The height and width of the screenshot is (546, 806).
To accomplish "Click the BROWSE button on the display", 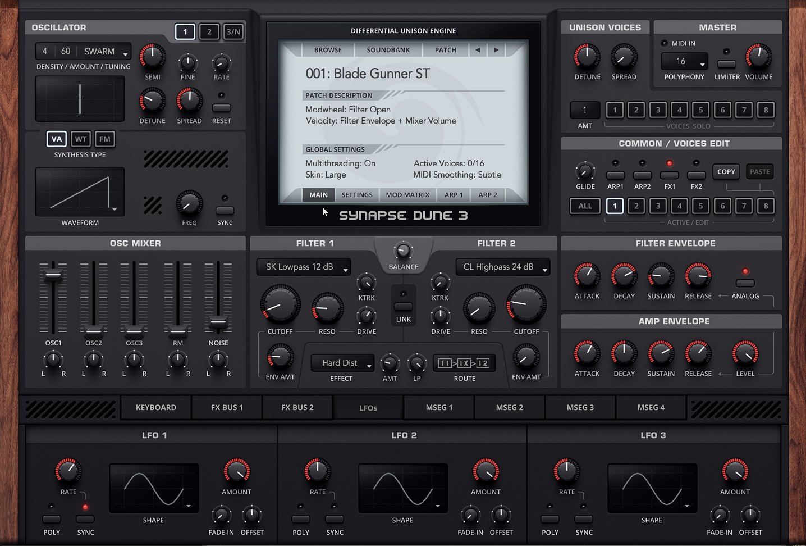I will [x=328, y=49].
